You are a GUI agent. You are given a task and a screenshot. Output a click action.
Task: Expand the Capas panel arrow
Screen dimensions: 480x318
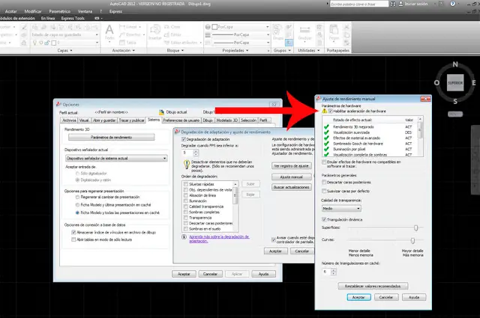pyautogui.click(x=71, y=50)
